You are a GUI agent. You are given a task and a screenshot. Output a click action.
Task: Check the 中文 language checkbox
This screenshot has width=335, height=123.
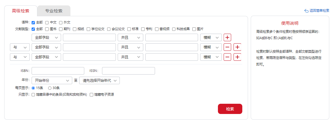(x=47, y=23)
